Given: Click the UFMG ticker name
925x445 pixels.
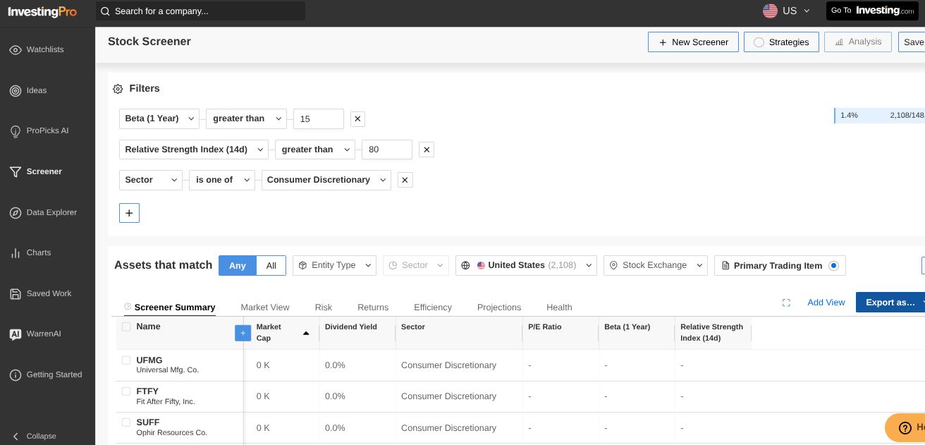Looking at the screenshot, I should tap(149, 360).
